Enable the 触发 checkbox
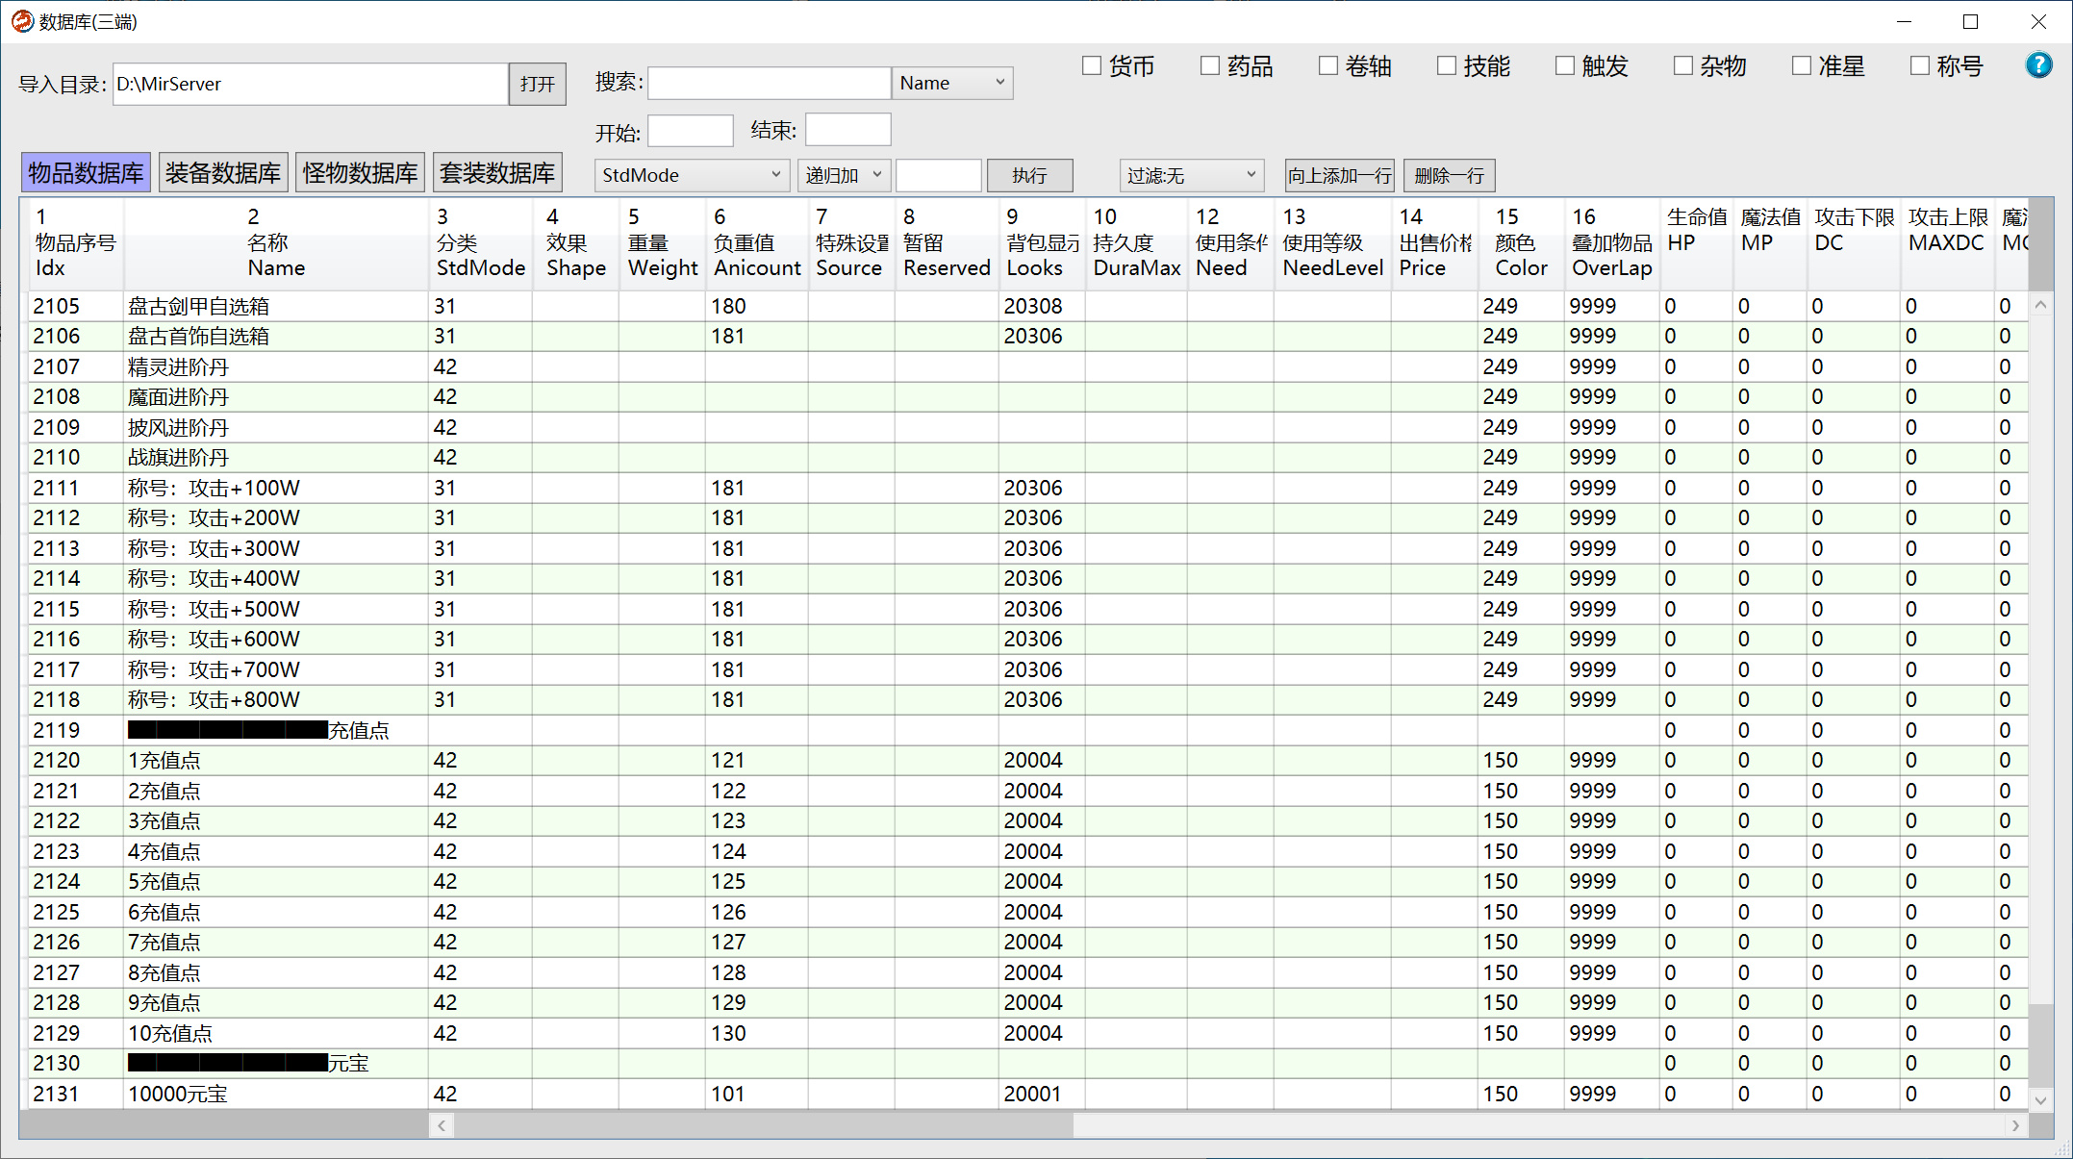This screenshot has width=2073, height=1159. pyautogui.click(x=1564, y=65)
